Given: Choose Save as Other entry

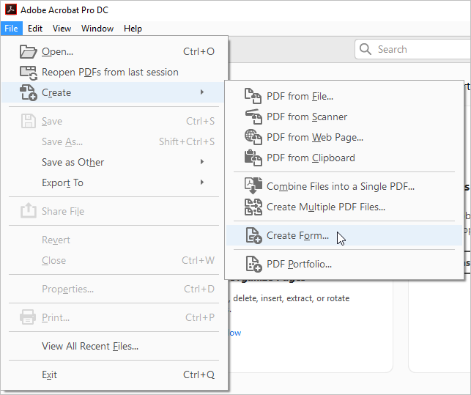Looking at the screenshot, I should point(114,163).
